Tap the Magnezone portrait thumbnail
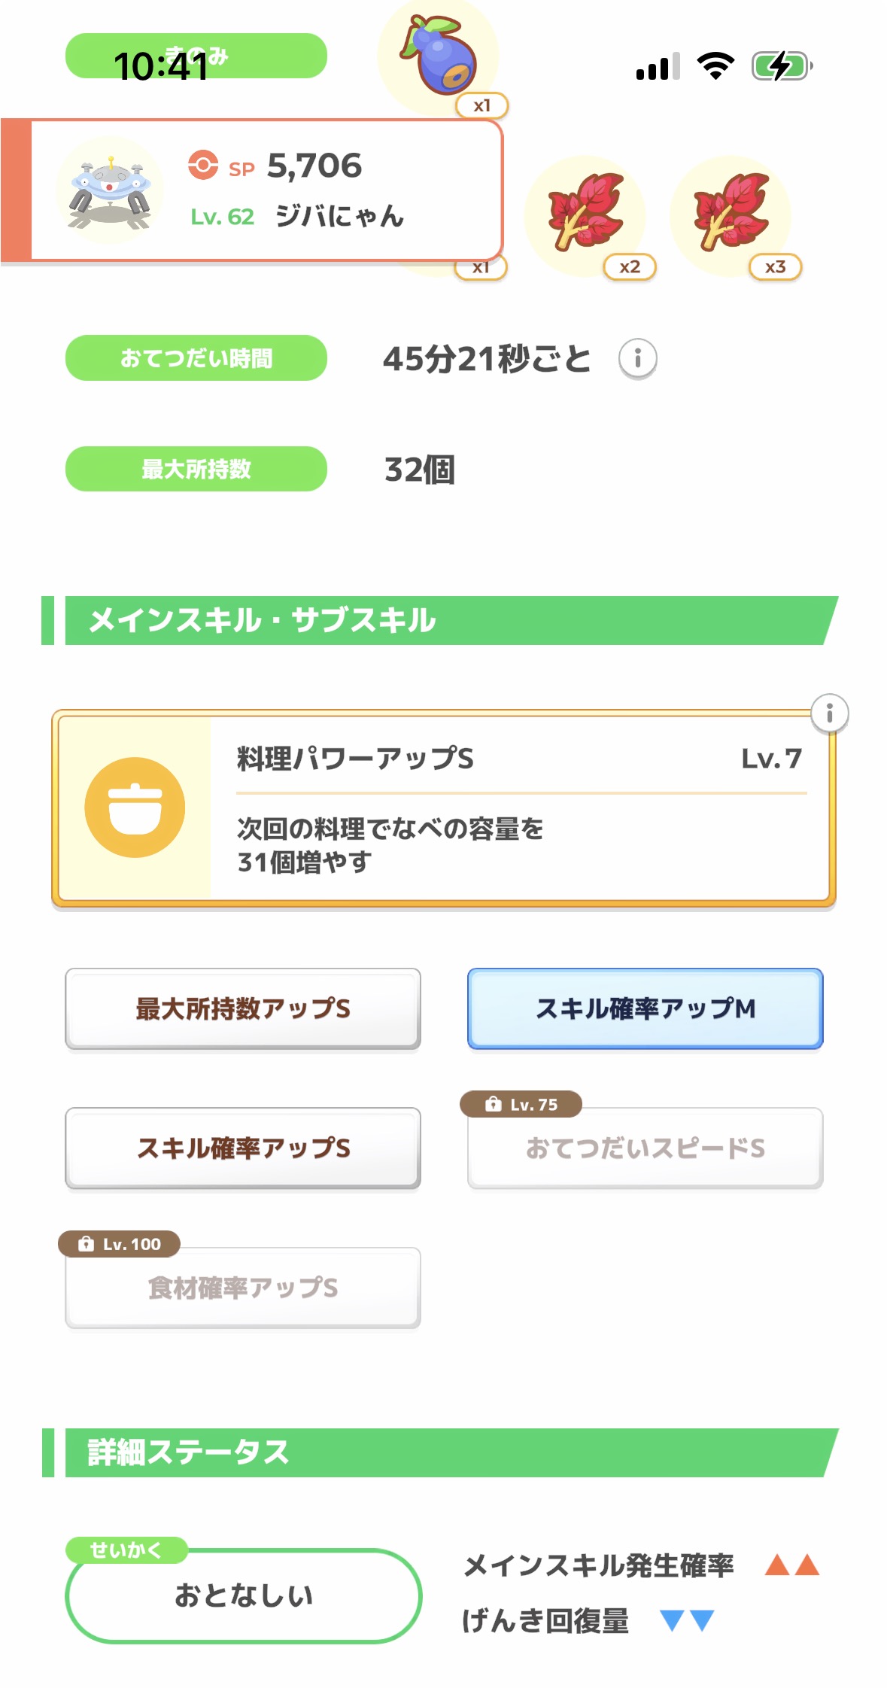Viewport: 887px width, 1688px height. point(111,192)
